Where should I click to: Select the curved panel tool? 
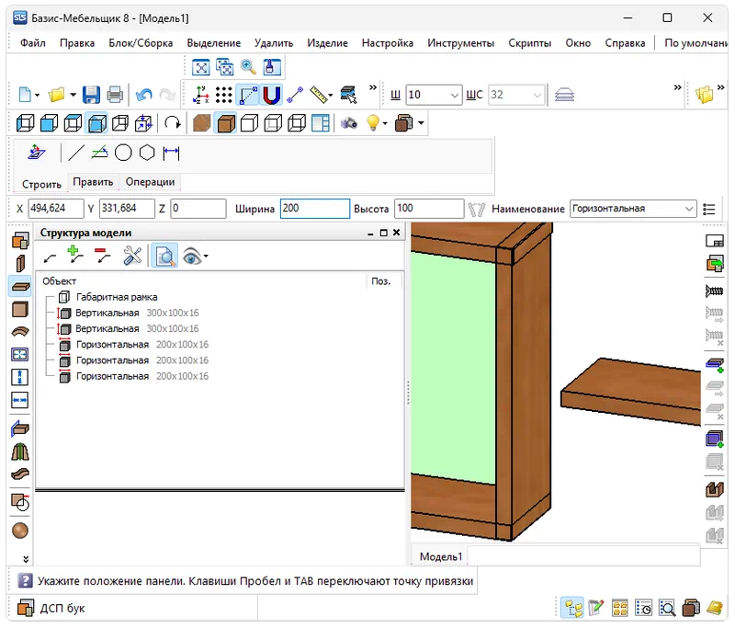[20, 332]
